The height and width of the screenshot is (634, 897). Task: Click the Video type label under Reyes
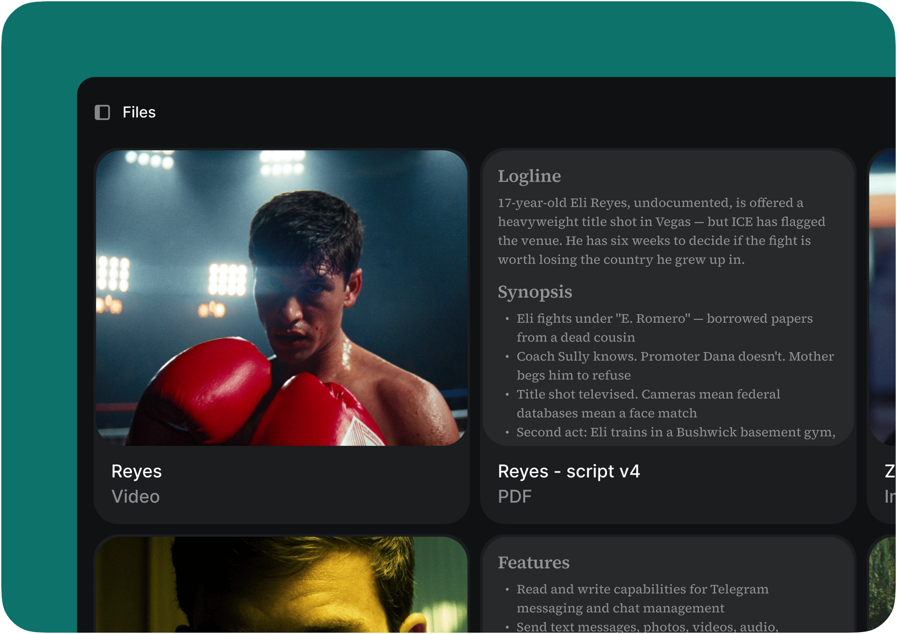tap(135, 496)
